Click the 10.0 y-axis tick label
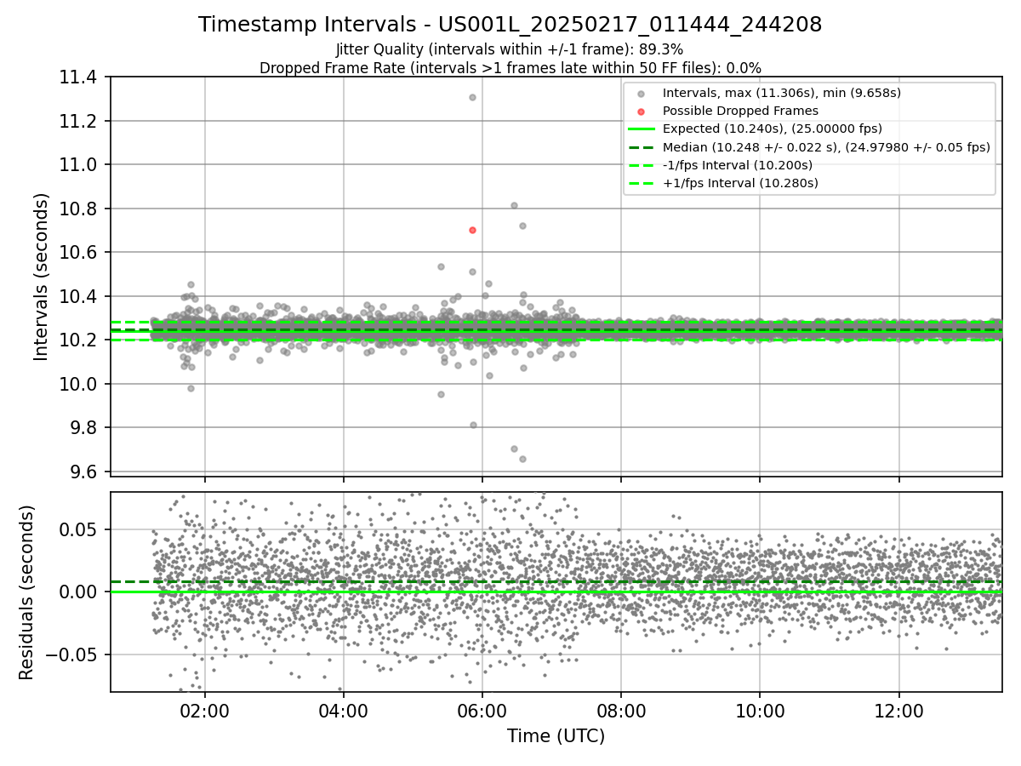 (x=79, y=384)
